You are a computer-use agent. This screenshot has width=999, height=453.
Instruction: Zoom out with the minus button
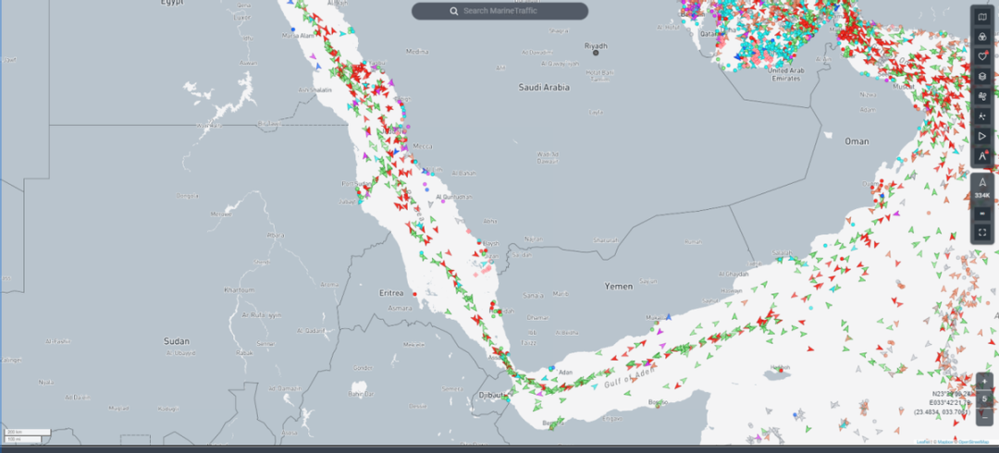tap(985, 416)
